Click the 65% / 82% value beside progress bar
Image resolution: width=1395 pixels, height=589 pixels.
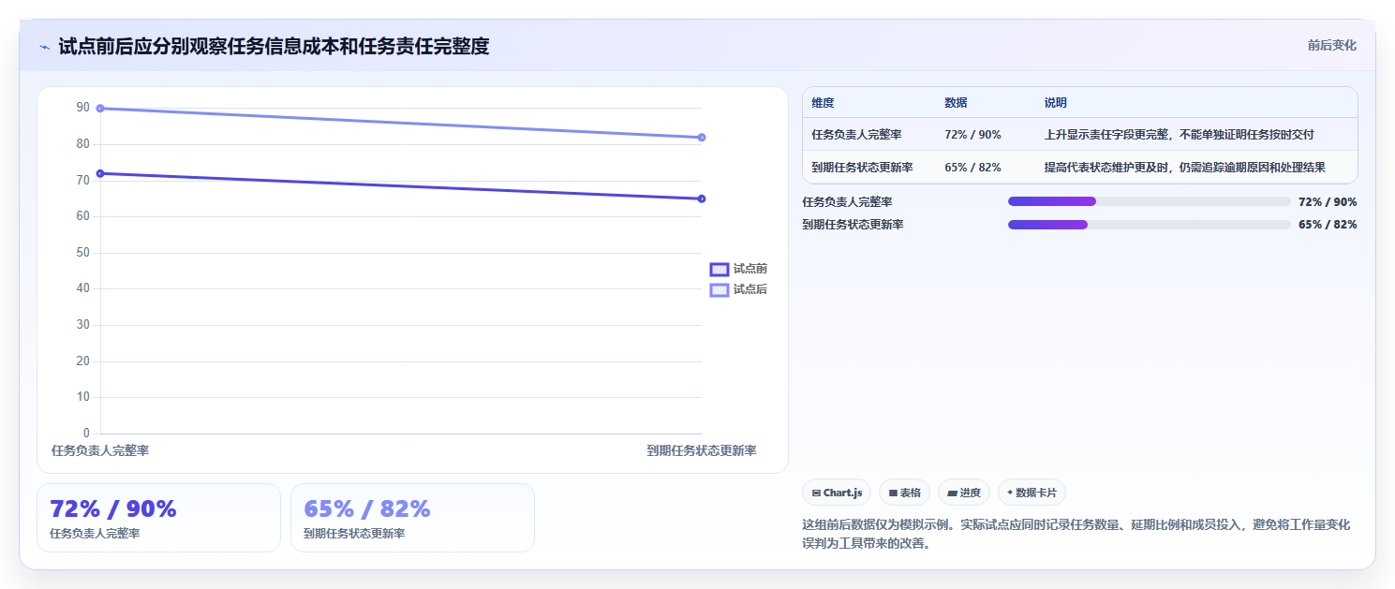[x=1328, y=225]
